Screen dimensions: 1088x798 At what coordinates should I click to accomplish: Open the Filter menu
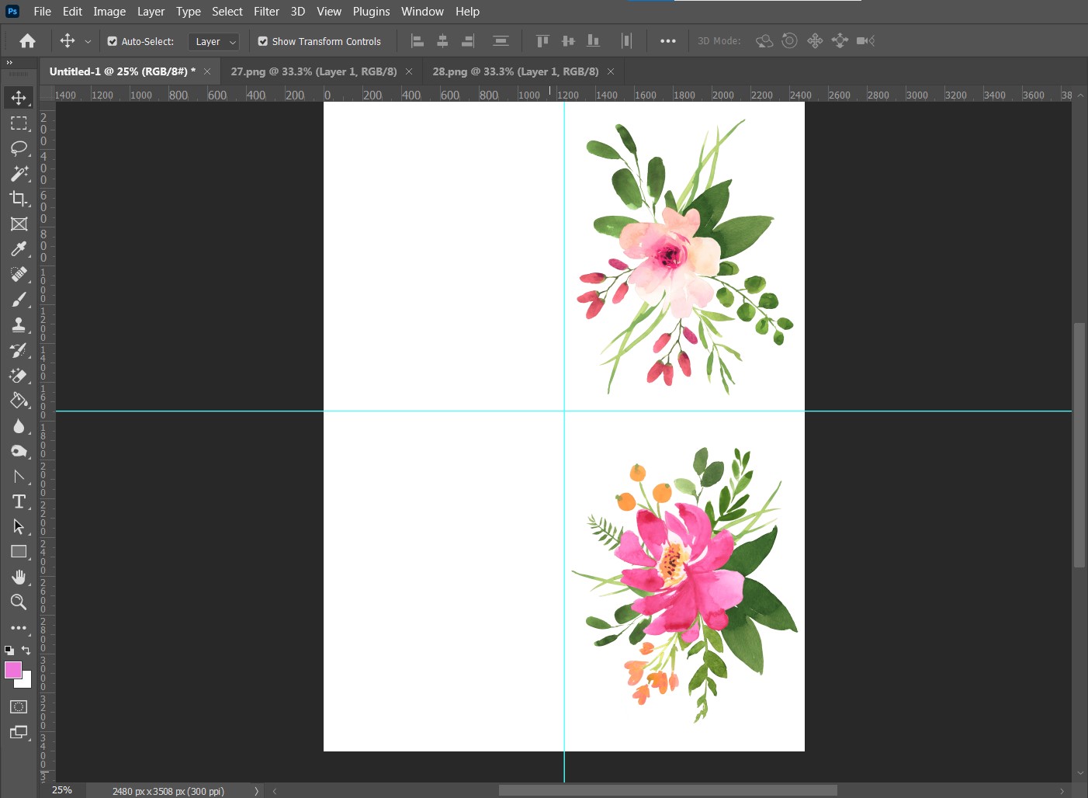coord(266,11)
